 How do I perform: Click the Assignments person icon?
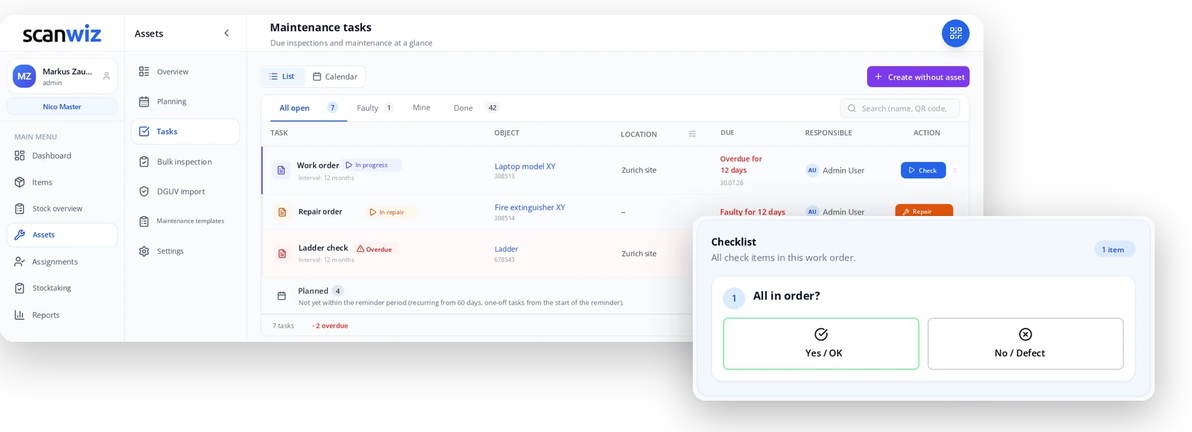(19, 261)
